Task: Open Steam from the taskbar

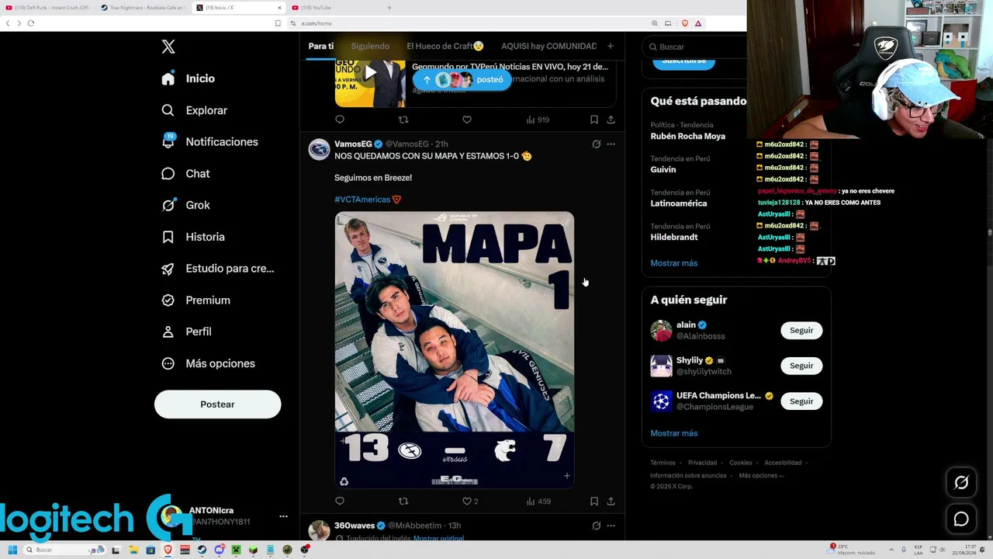Action: 202,550
